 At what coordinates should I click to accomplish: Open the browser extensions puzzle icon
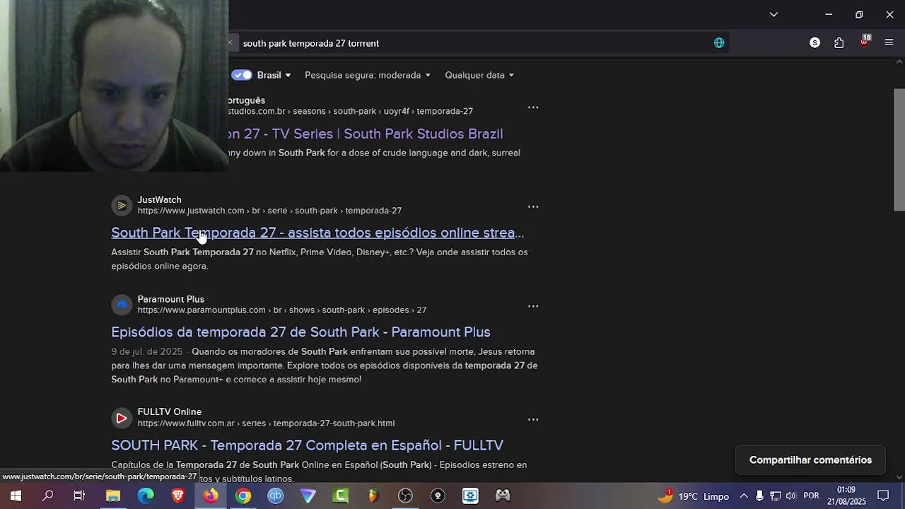839,43
